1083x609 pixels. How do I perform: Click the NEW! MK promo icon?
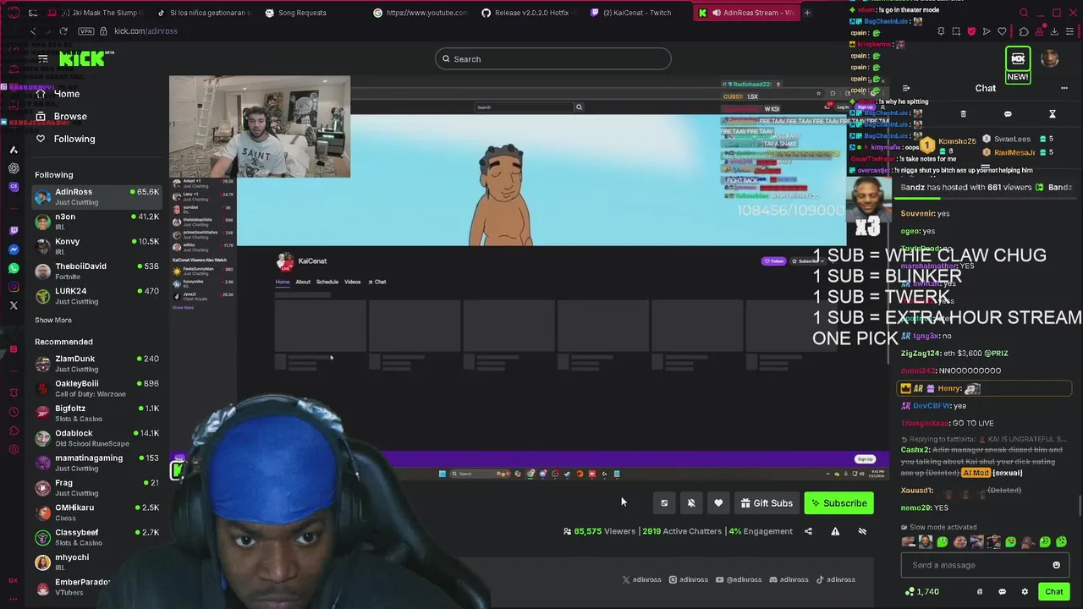point(1018,65)
